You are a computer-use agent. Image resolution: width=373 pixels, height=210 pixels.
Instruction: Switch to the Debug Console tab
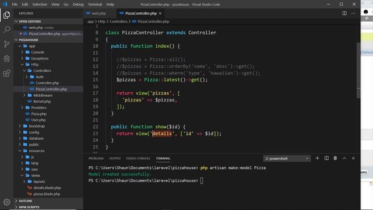(x=138, y=158)
